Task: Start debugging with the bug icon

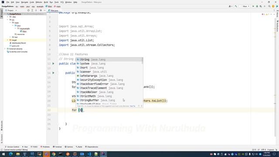Action: (x=257, y=6)
